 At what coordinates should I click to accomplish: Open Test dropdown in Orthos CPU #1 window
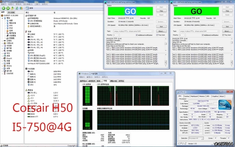coord(133,31)
